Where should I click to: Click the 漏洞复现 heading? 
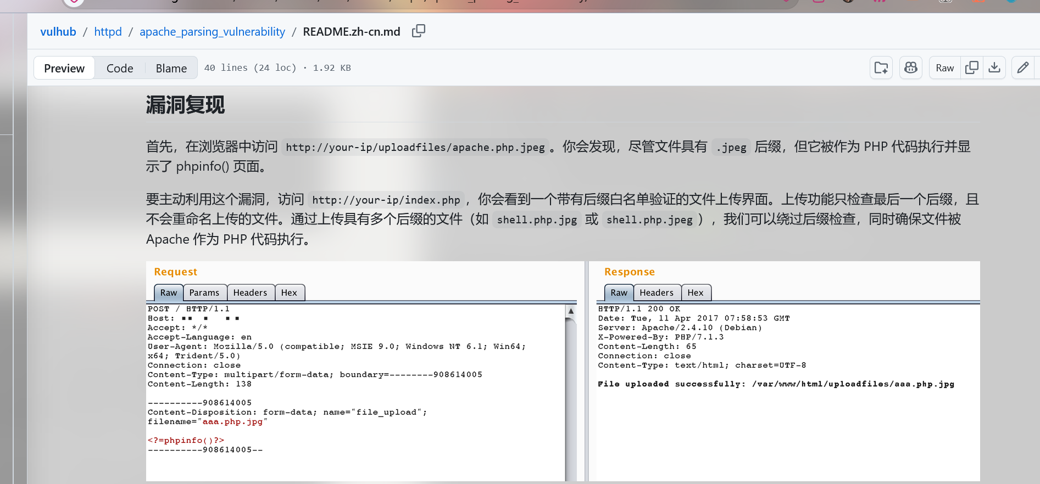pyautogui.click(x=185, y=105)
